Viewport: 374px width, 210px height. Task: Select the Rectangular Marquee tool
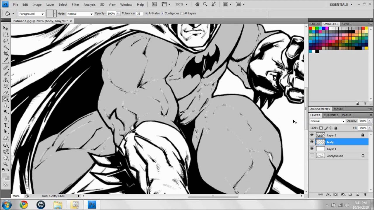point(6,34)
